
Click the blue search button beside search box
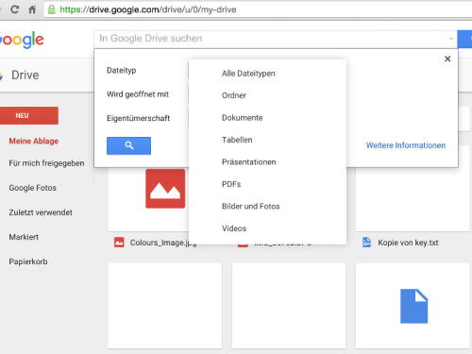[464, 39]
